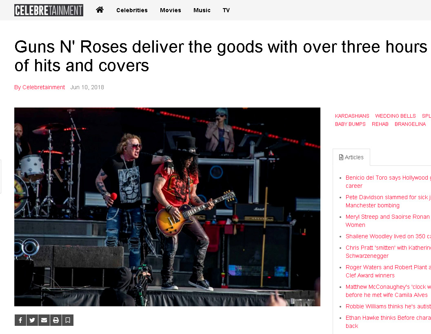The width and height of the screenshot is (431, 334).
Task: Click the home icon in navigation
Action: click(100, 10)
